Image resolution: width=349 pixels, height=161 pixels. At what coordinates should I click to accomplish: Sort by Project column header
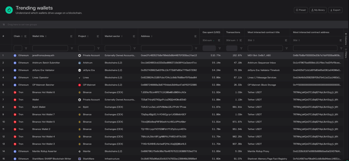click(x=83, y=36)
